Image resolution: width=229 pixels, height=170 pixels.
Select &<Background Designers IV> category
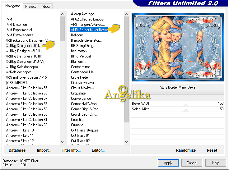click(x=28, y=40)
